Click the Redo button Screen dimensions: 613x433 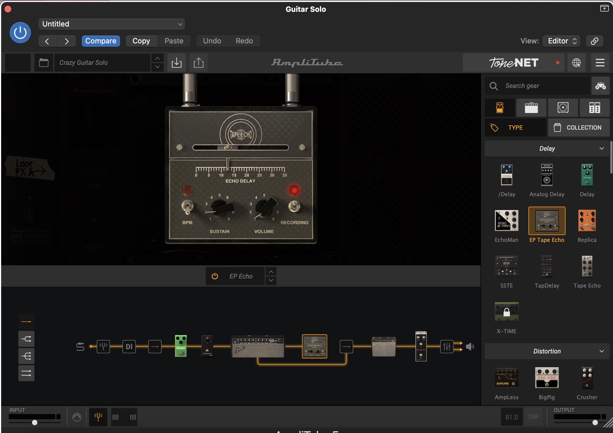pos(244,41)
